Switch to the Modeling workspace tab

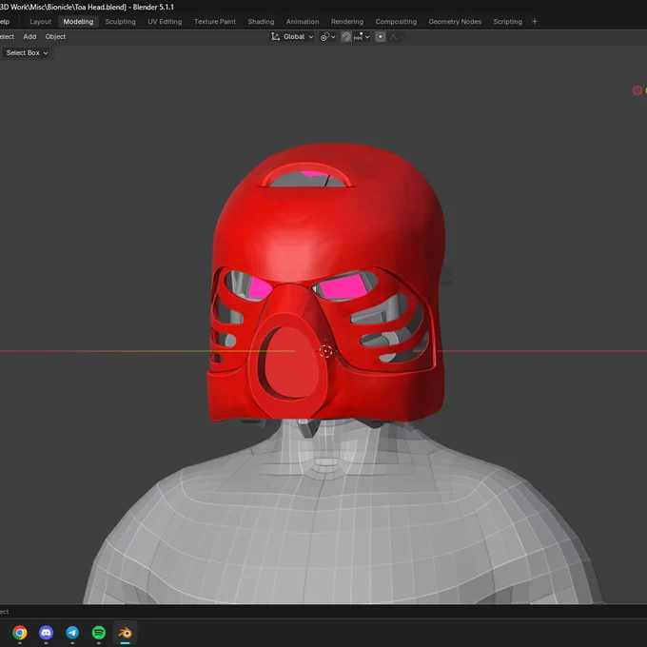[x=78, y=22]
